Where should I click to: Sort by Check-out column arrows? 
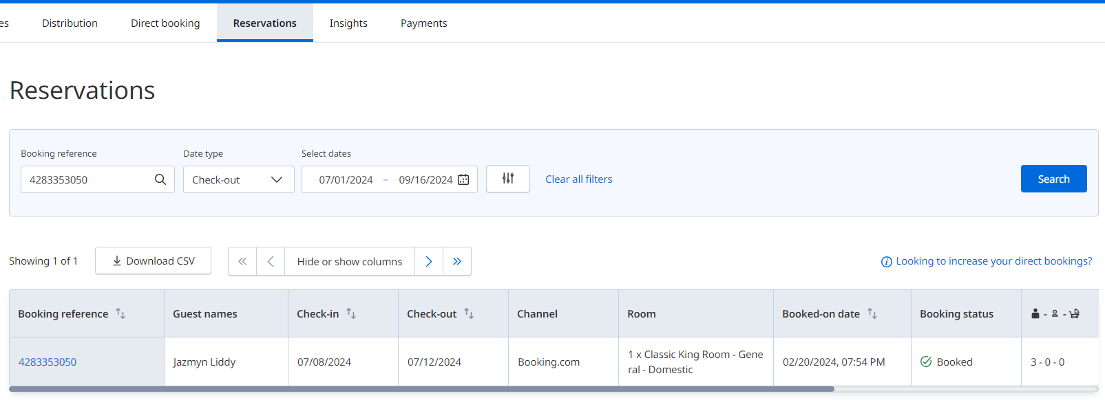point(469,313)
